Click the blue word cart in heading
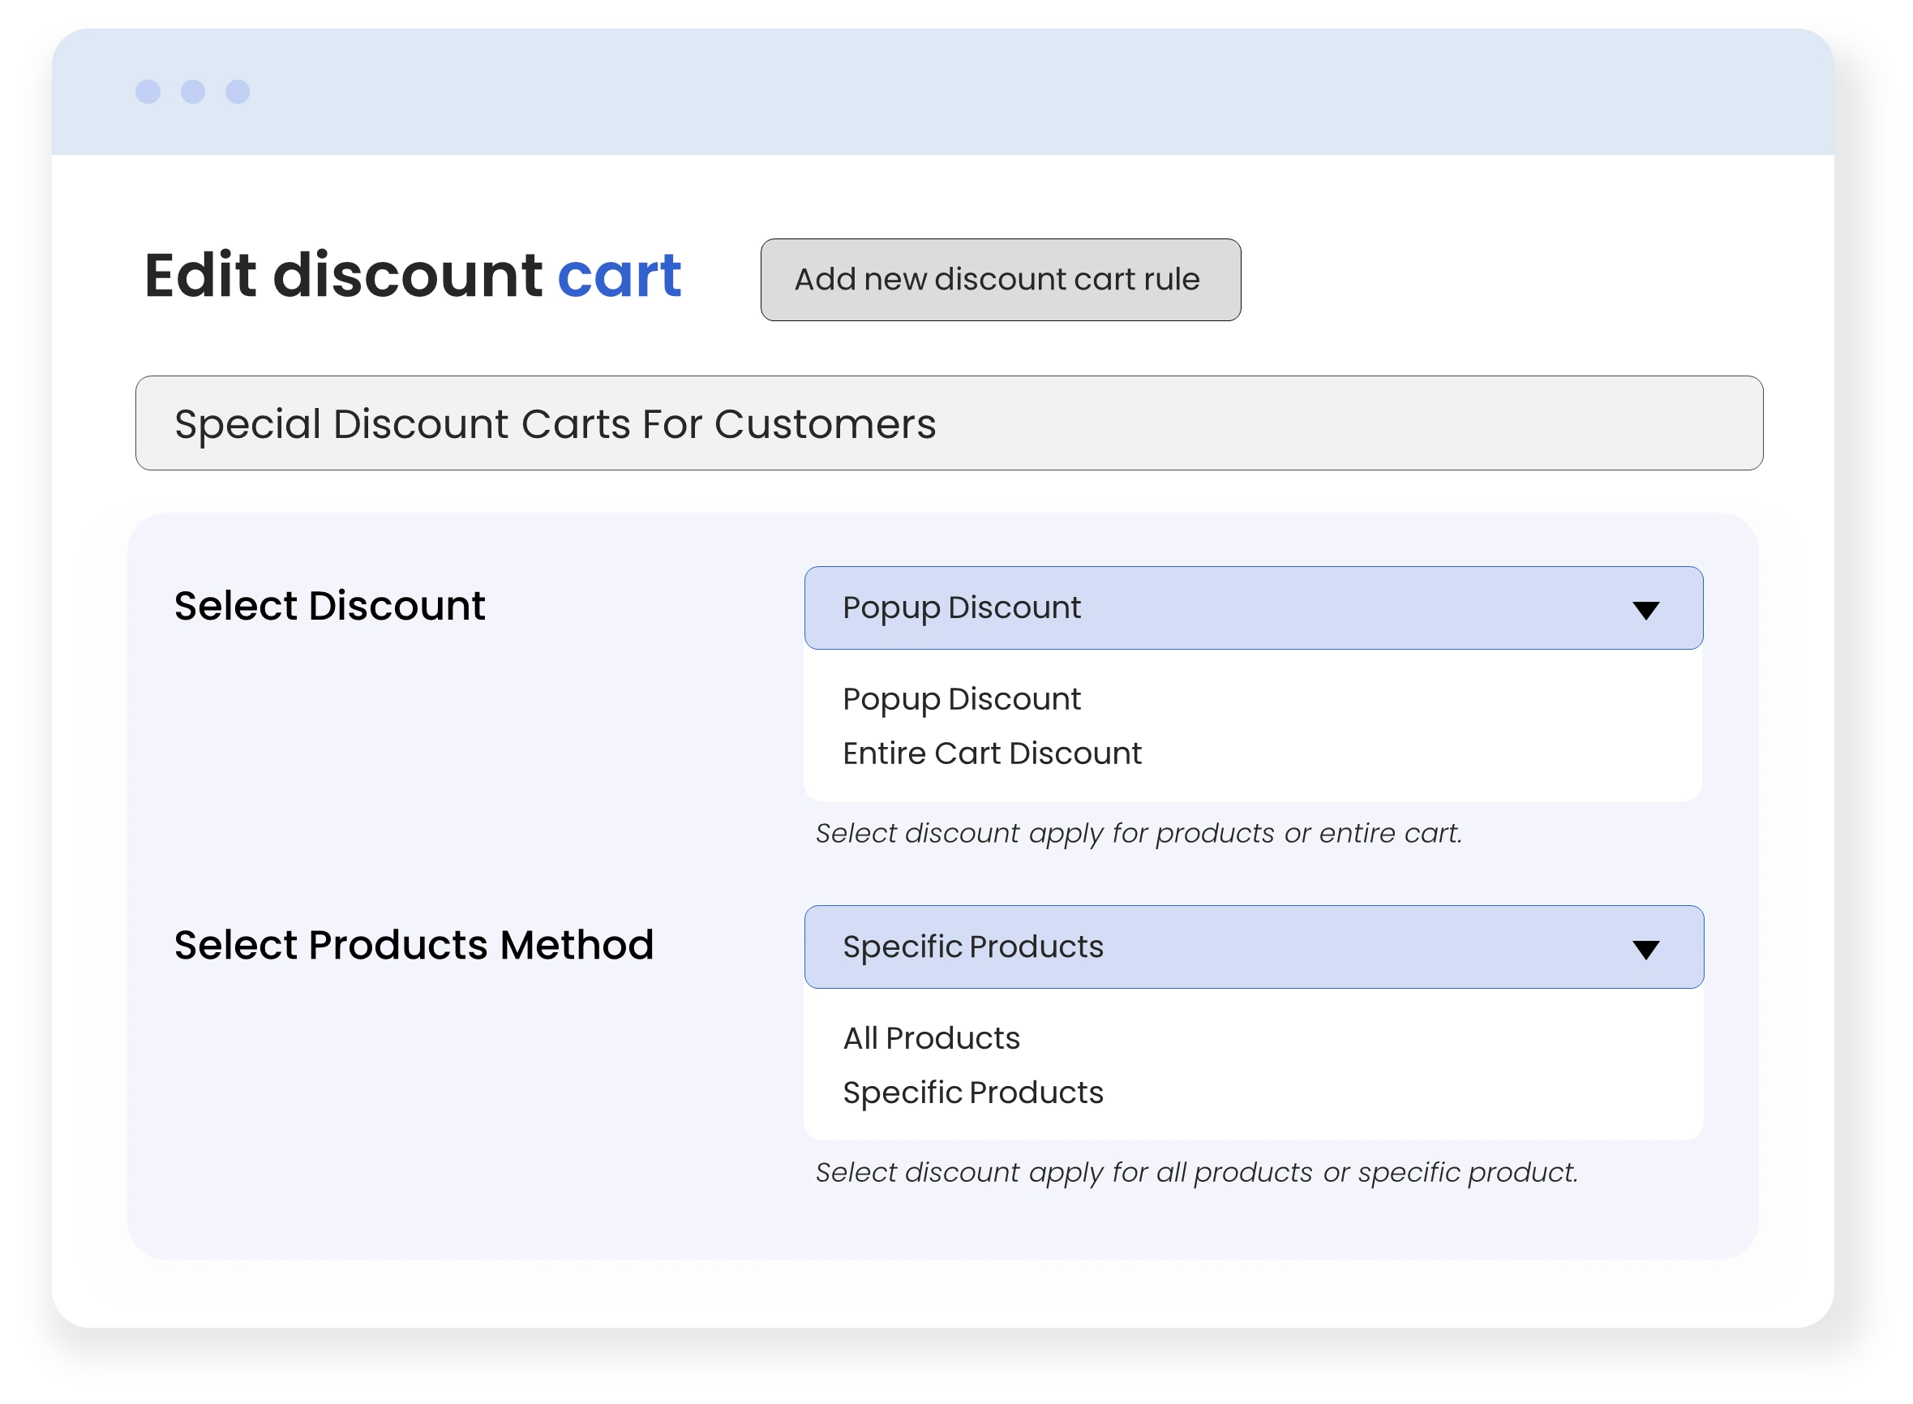Screen dimensions: 1913x1404 coord(620,277)
